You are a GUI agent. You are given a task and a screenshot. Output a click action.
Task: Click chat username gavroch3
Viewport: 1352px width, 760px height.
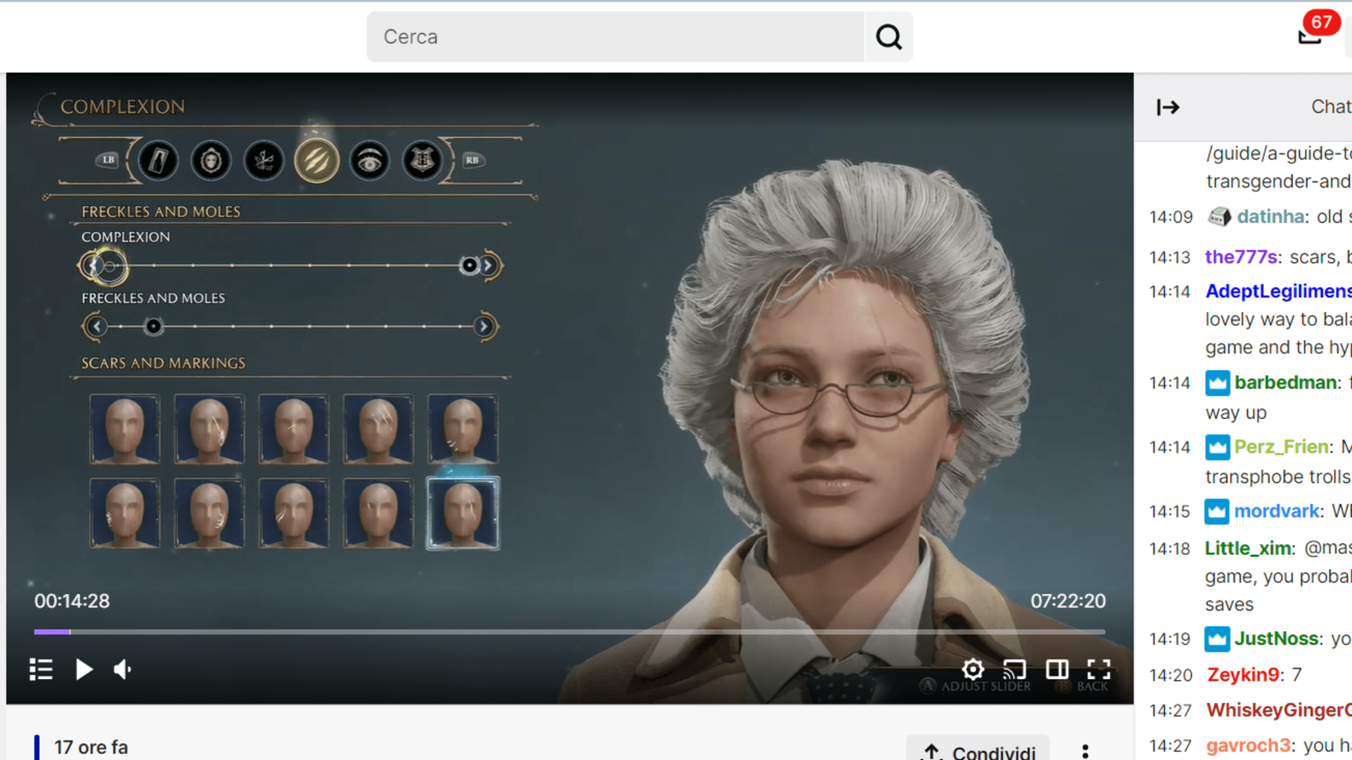coord(1248,745)
